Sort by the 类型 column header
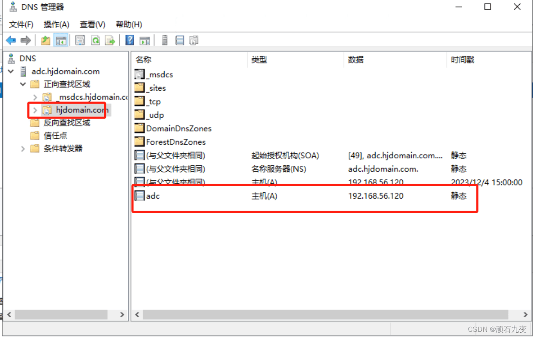Viewport: 533px width, 337px height. (x=296, y=60)
